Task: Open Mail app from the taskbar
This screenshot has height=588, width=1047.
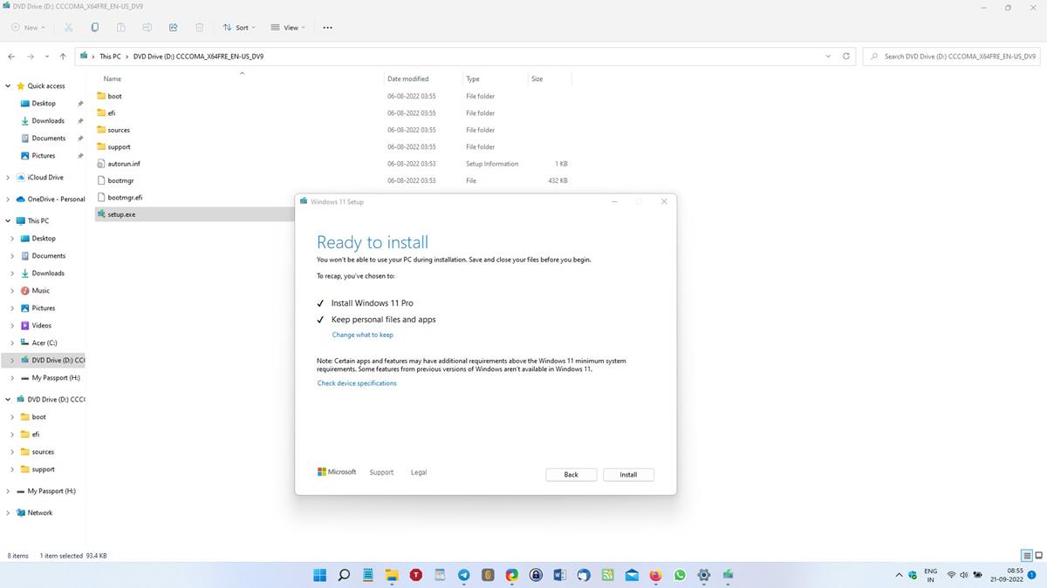Action: (632, 575)
